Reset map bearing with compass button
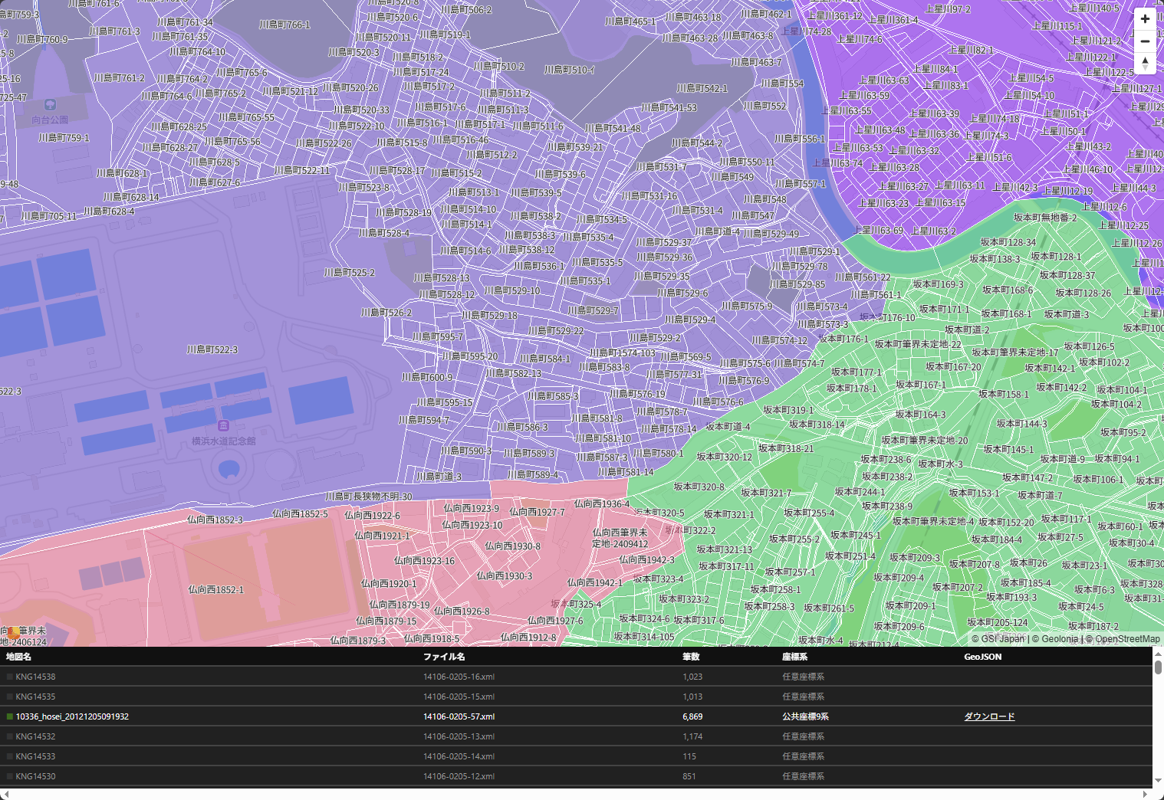 (x=1145, y=63)
